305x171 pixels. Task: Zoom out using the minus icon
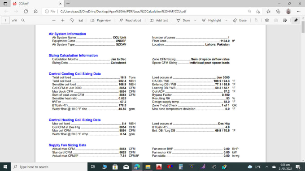(54, 21)
